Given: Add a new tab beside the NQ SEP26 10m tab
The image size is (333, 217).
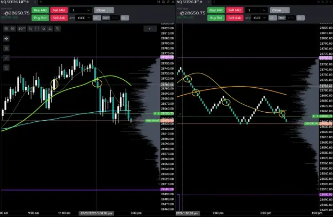Looking at the screenshot, I should coord(41,2).
